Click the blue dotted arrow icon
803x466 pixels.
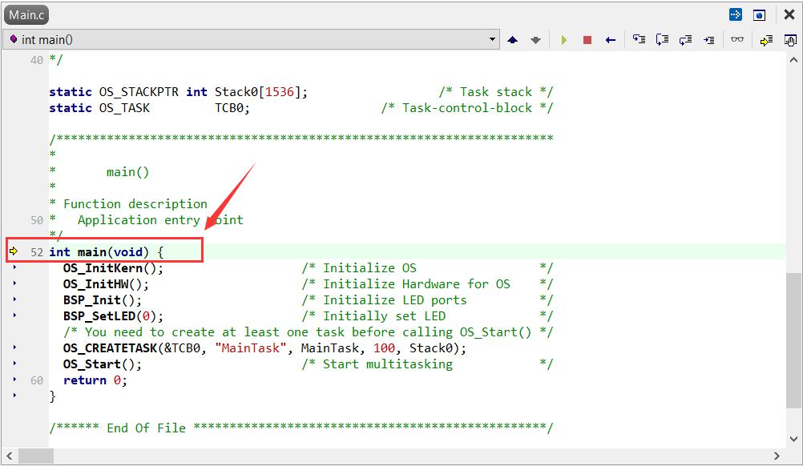click(736, 14)
